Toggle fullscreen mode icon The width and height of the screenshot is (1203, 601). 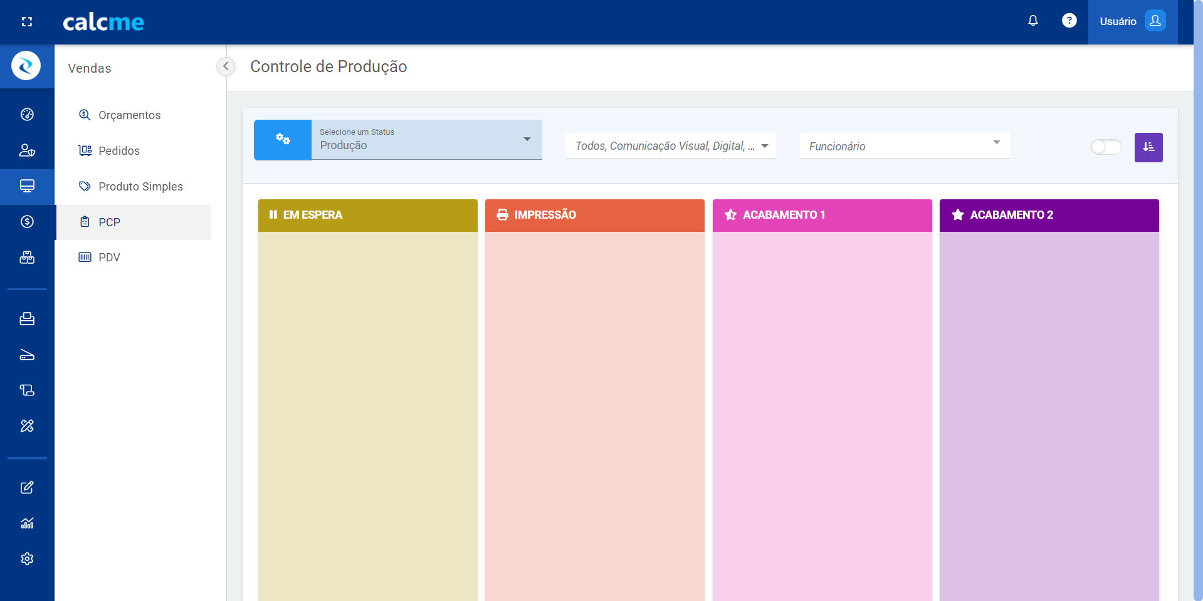point(27,22)
